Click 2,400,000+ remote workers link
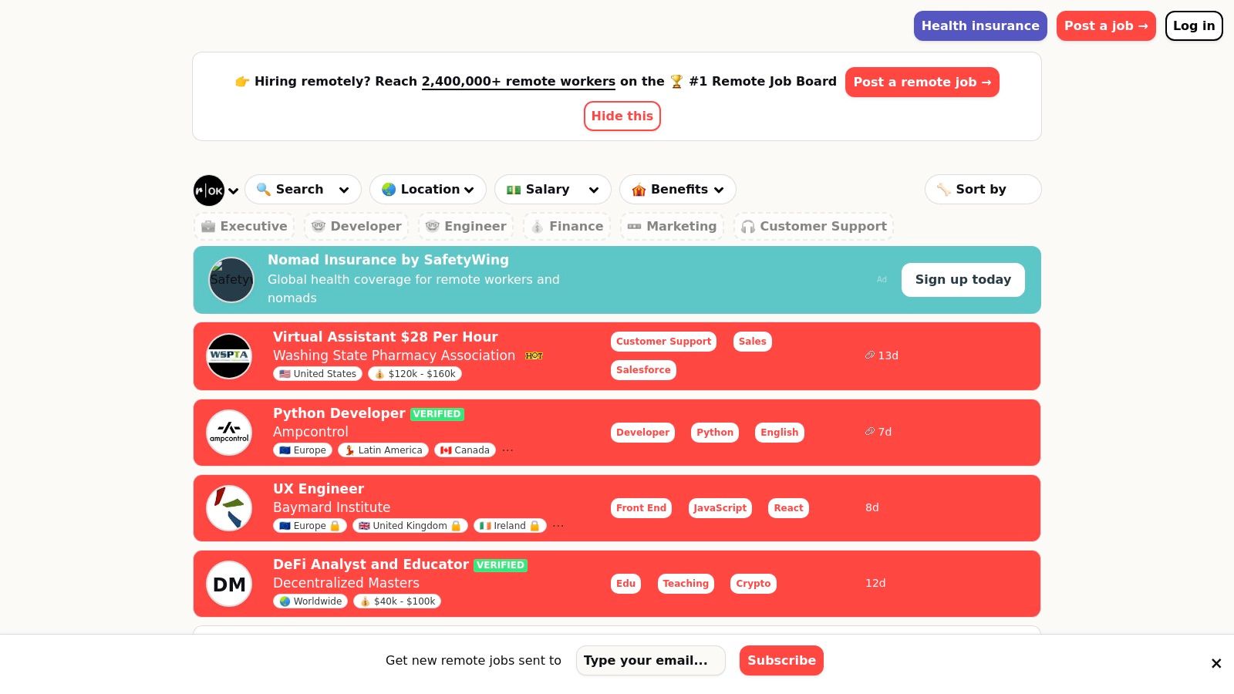This screenshot has height=694, width=1234. tap(518, 82)
